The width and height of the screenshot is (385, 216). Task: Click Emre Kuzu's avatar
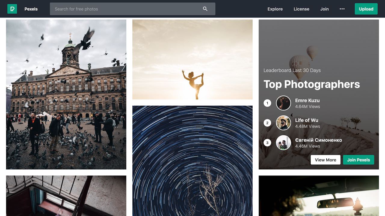click(283, 103)
